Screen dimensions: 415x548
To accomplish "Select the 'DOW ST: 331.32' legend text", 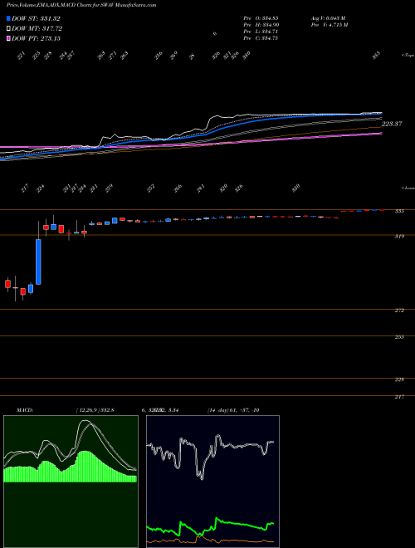I will click(x=36, y=19).
